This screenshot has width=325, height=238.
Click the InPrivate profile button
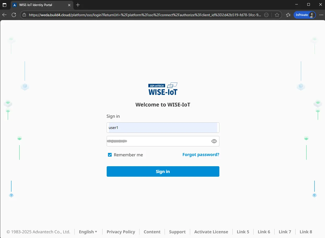click(304, 15)
